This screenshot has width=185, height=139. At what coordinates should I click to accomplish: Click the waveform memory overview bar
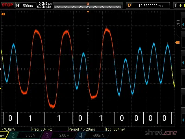click(x=88, y=6)
